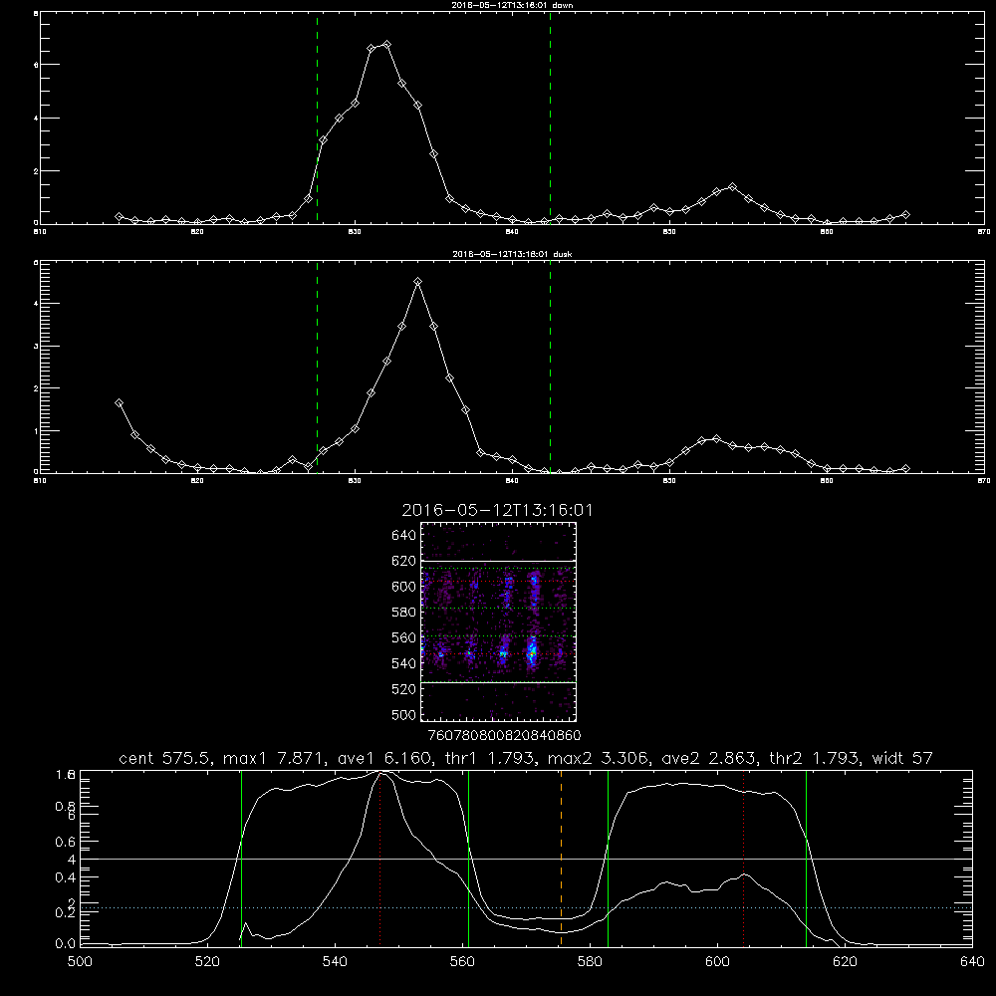Click right green dashed line in dusk plot
Viewport: 996px width, 996px height.
[x=550, y=368]
